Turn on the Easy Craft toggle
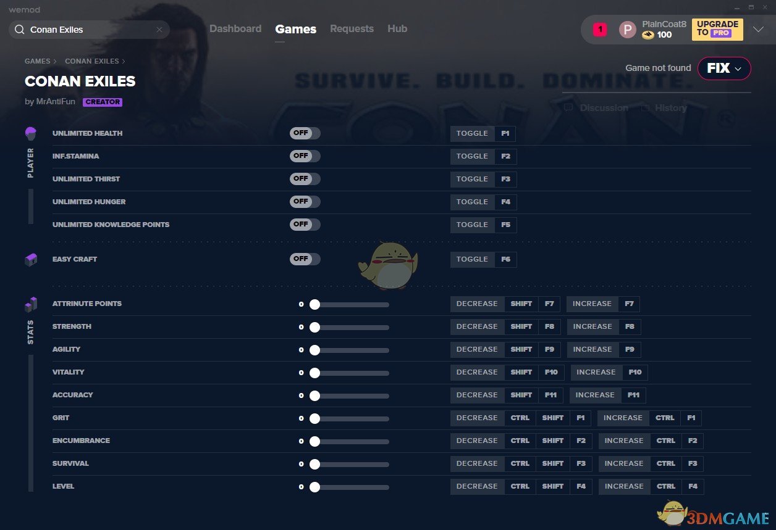 [x=305, y=259]
